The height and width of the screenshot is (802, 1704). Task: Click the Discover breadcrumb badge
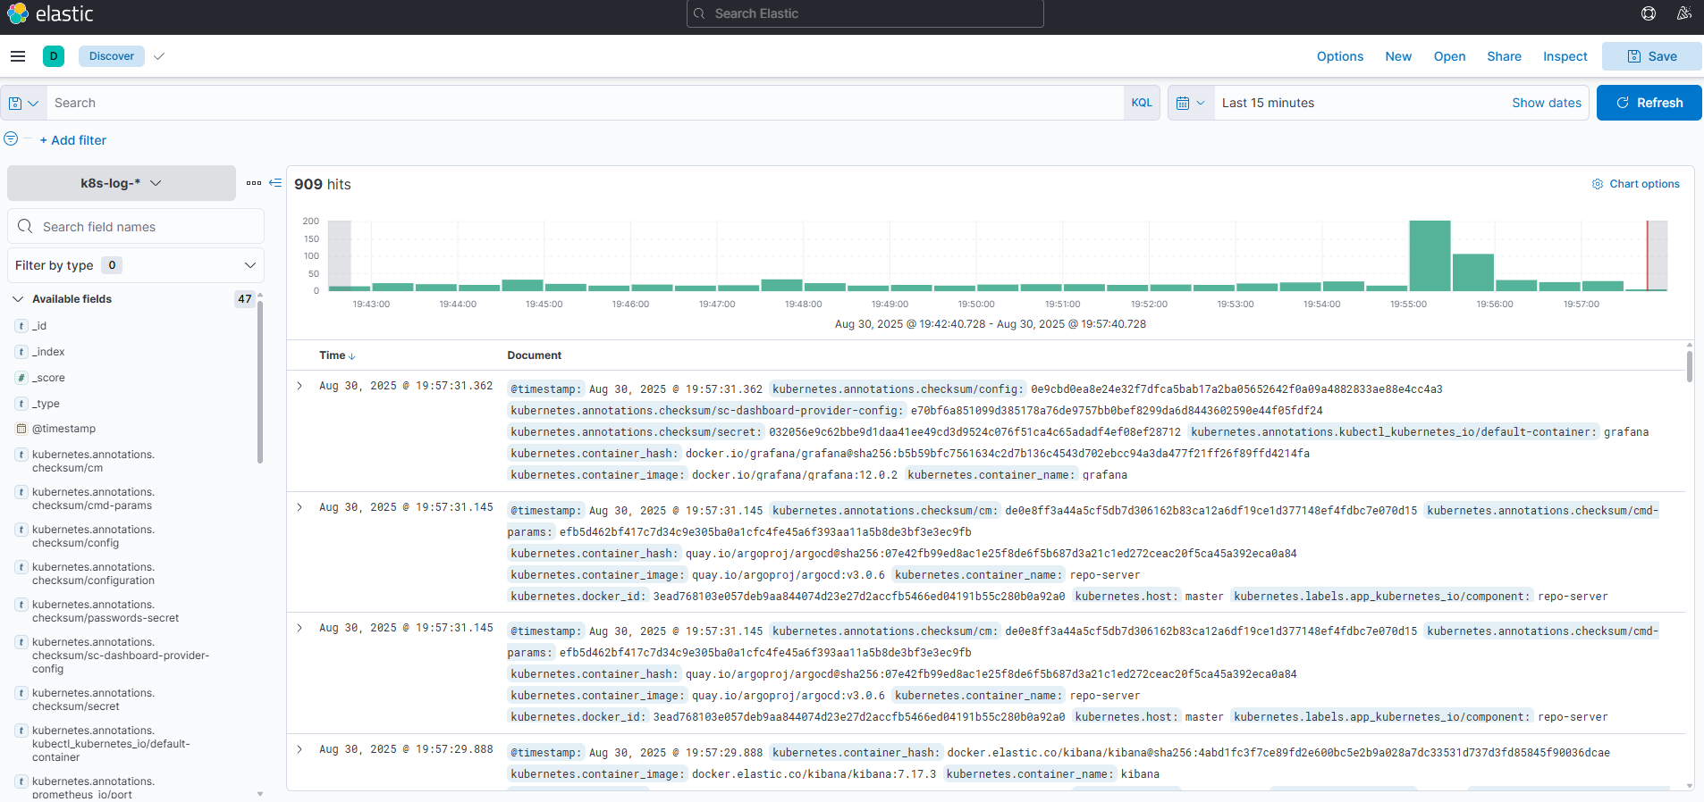[112, 56]
